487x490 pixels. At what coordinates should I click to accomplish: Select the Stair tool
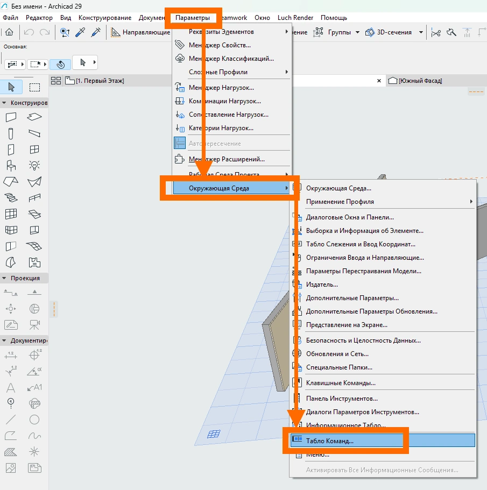pos(11,198)
